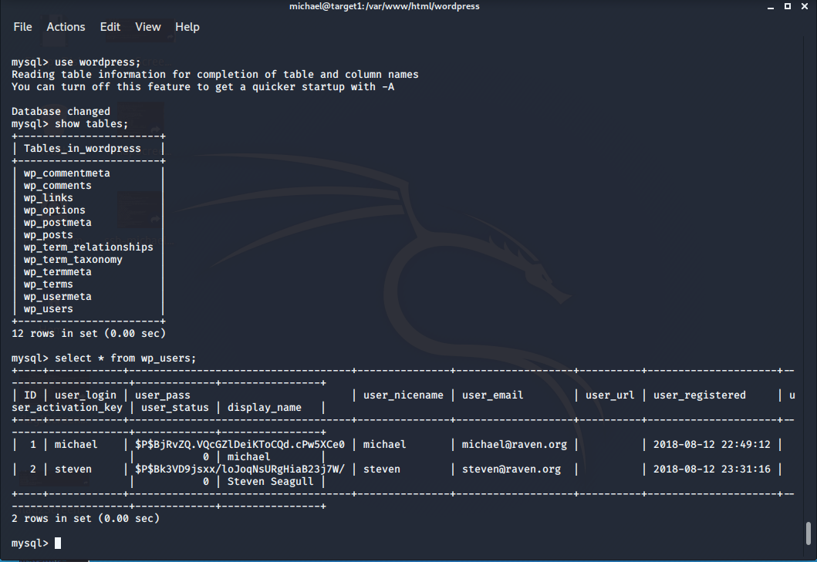The width and height of the screenshot is (817, 562).
Task: Click the 'Steven Seagull' display name
Action: [271, 482]
